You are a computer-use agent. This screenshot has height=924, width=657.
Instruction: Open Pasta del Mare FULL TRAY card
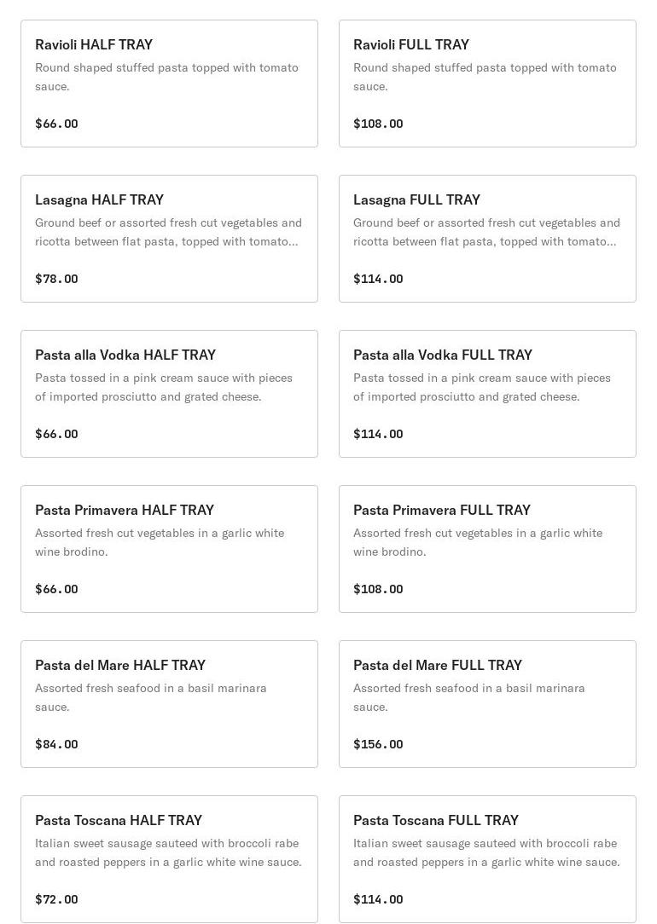pos(487,704)
